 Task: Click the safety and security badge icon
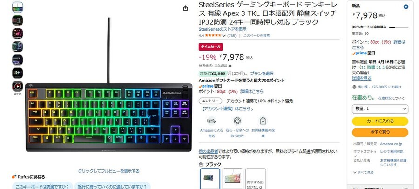point(237,121)
